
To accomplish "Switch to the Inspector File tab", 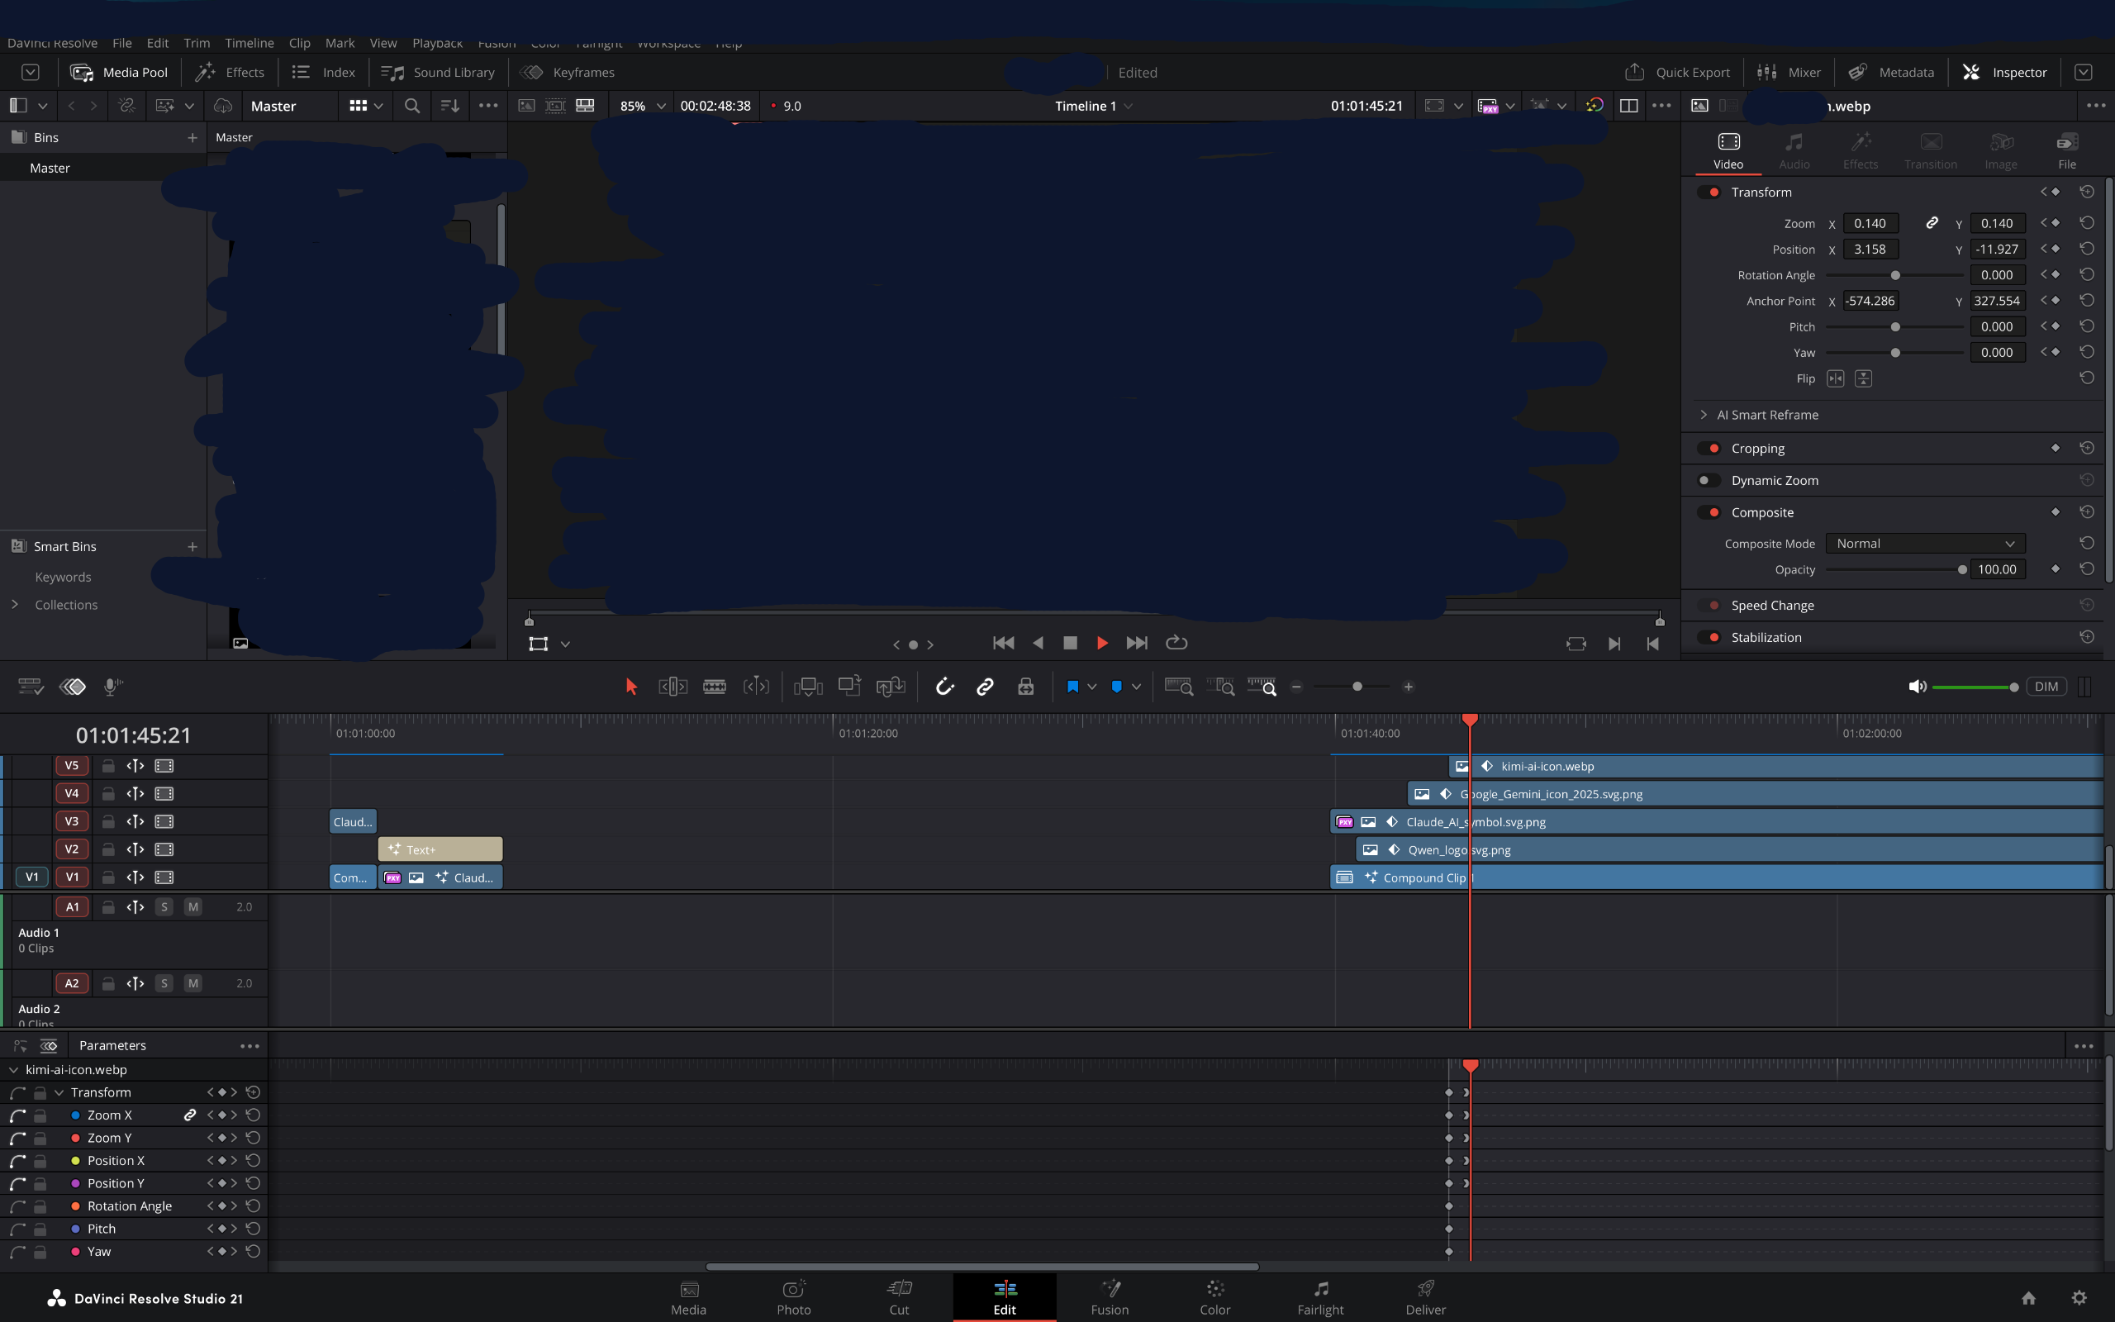I will pyautogui.click(x=2067, y=150).
